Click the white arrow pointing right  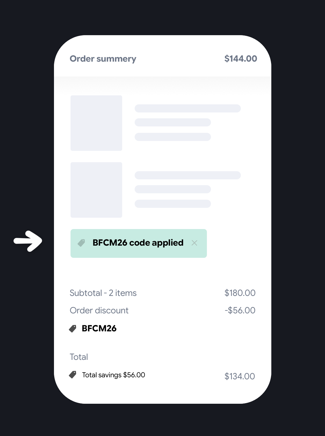tap(28, 241)
